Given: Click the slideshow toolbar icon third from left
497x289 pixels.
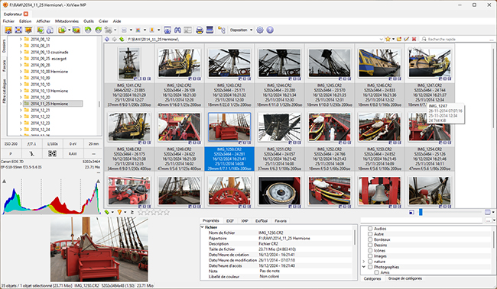Looking at the screenshot, I should [x=28, y=30].
